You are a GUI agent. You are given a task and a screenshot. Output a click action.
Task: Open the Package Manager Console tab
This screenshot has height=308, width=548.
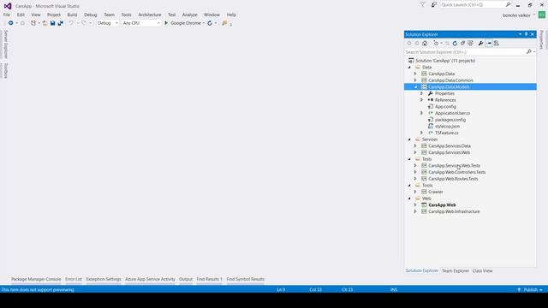(x=36, y=279)
